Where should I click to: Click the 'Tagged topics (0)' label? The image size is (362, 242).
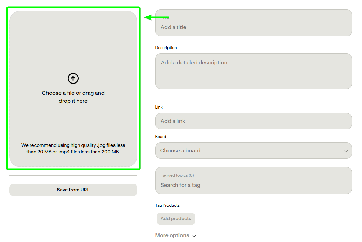click(x=177, y=175)
